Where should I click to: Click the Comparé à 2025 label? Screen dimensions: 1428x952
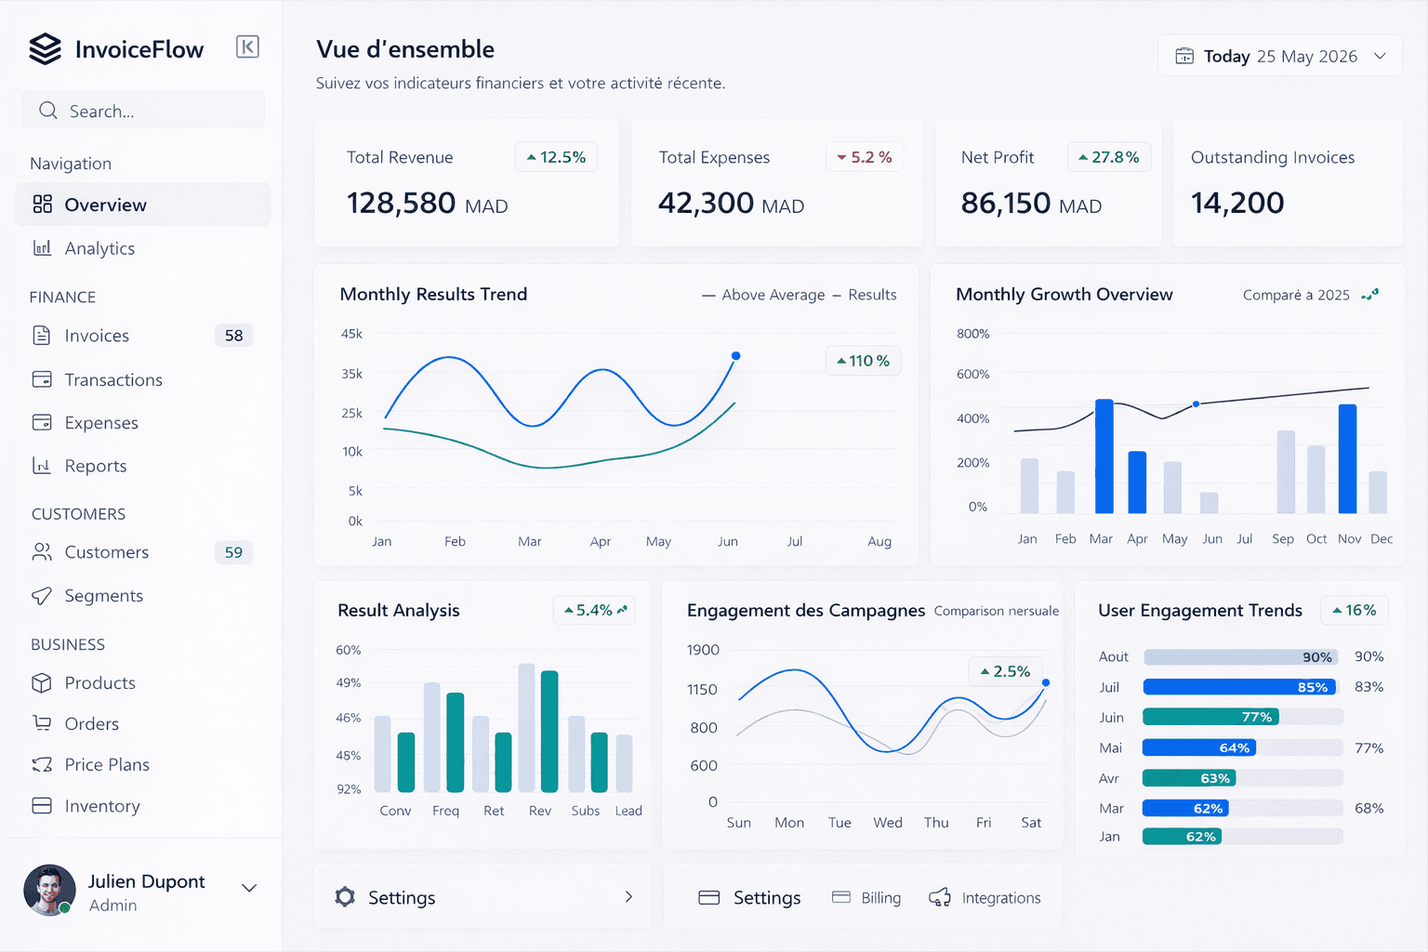tap(1296, 295)
